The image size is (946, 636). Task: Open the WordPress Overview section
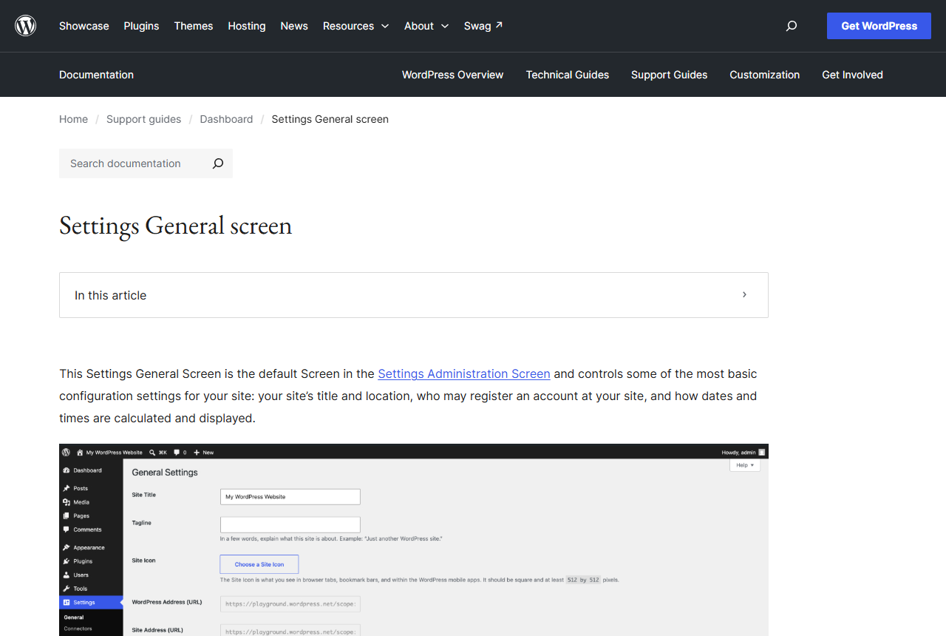[452, 75]
